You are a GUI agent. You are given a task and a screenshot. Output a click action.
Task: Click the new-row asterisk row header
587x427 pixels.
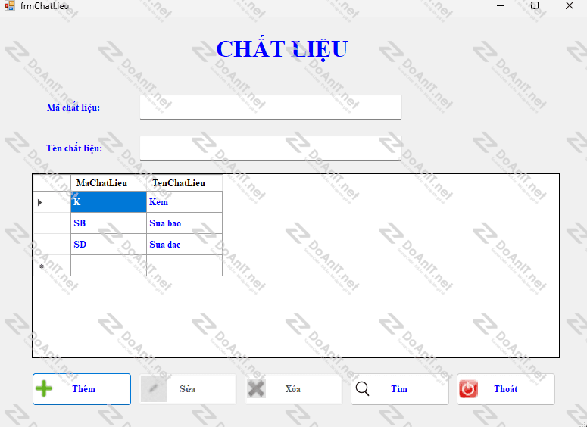pos(52,266)
